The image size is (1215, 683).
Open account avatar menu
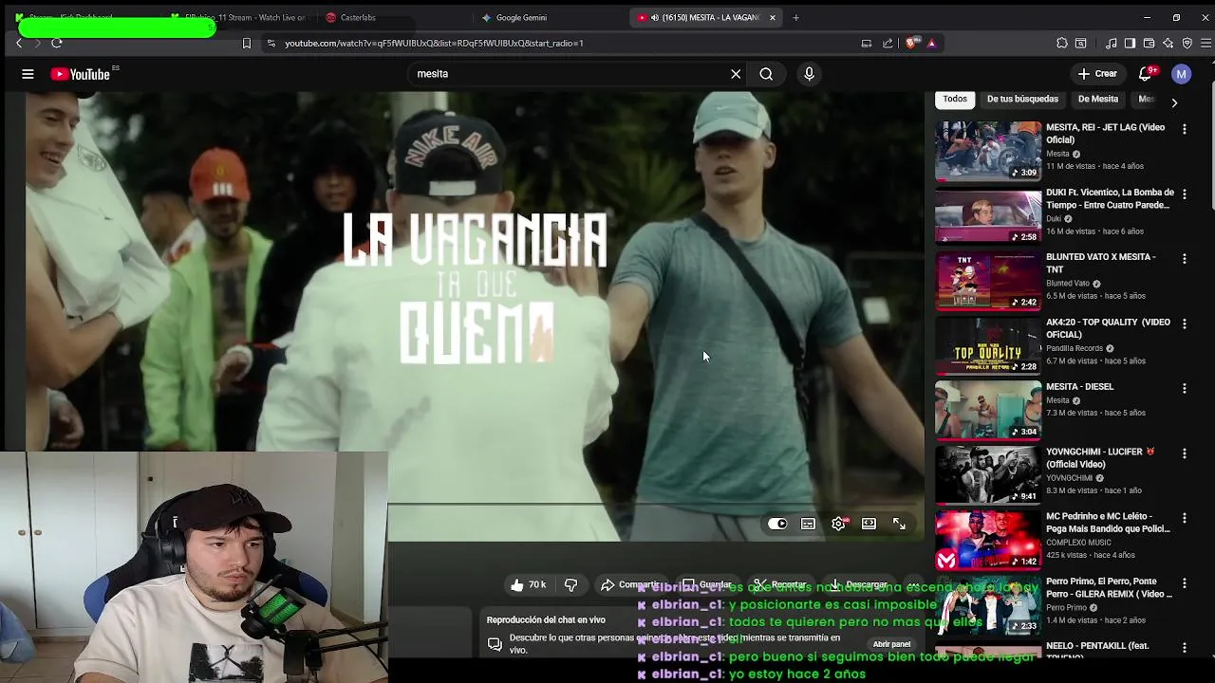click(1181, 74)
